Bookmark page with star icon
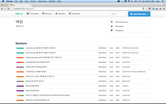The image size is (166, 104). point(146,9)
